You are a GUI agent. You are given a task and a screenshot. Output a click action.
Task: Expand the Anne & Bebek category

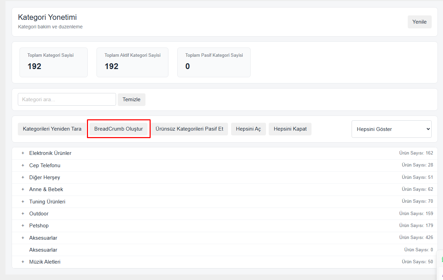pos(23,189)
